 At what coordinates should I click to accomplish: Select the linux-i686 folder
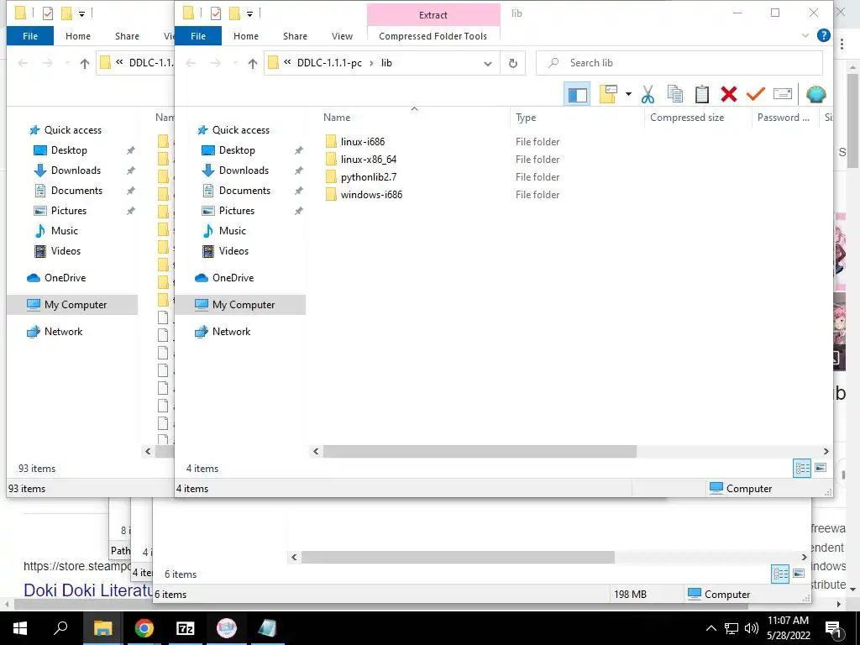point(363,141)
